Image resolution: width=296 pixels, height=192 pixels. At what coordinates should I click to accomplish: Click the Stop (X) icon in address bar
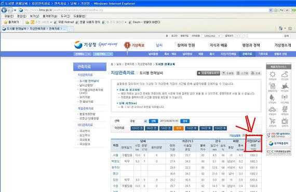287,10
